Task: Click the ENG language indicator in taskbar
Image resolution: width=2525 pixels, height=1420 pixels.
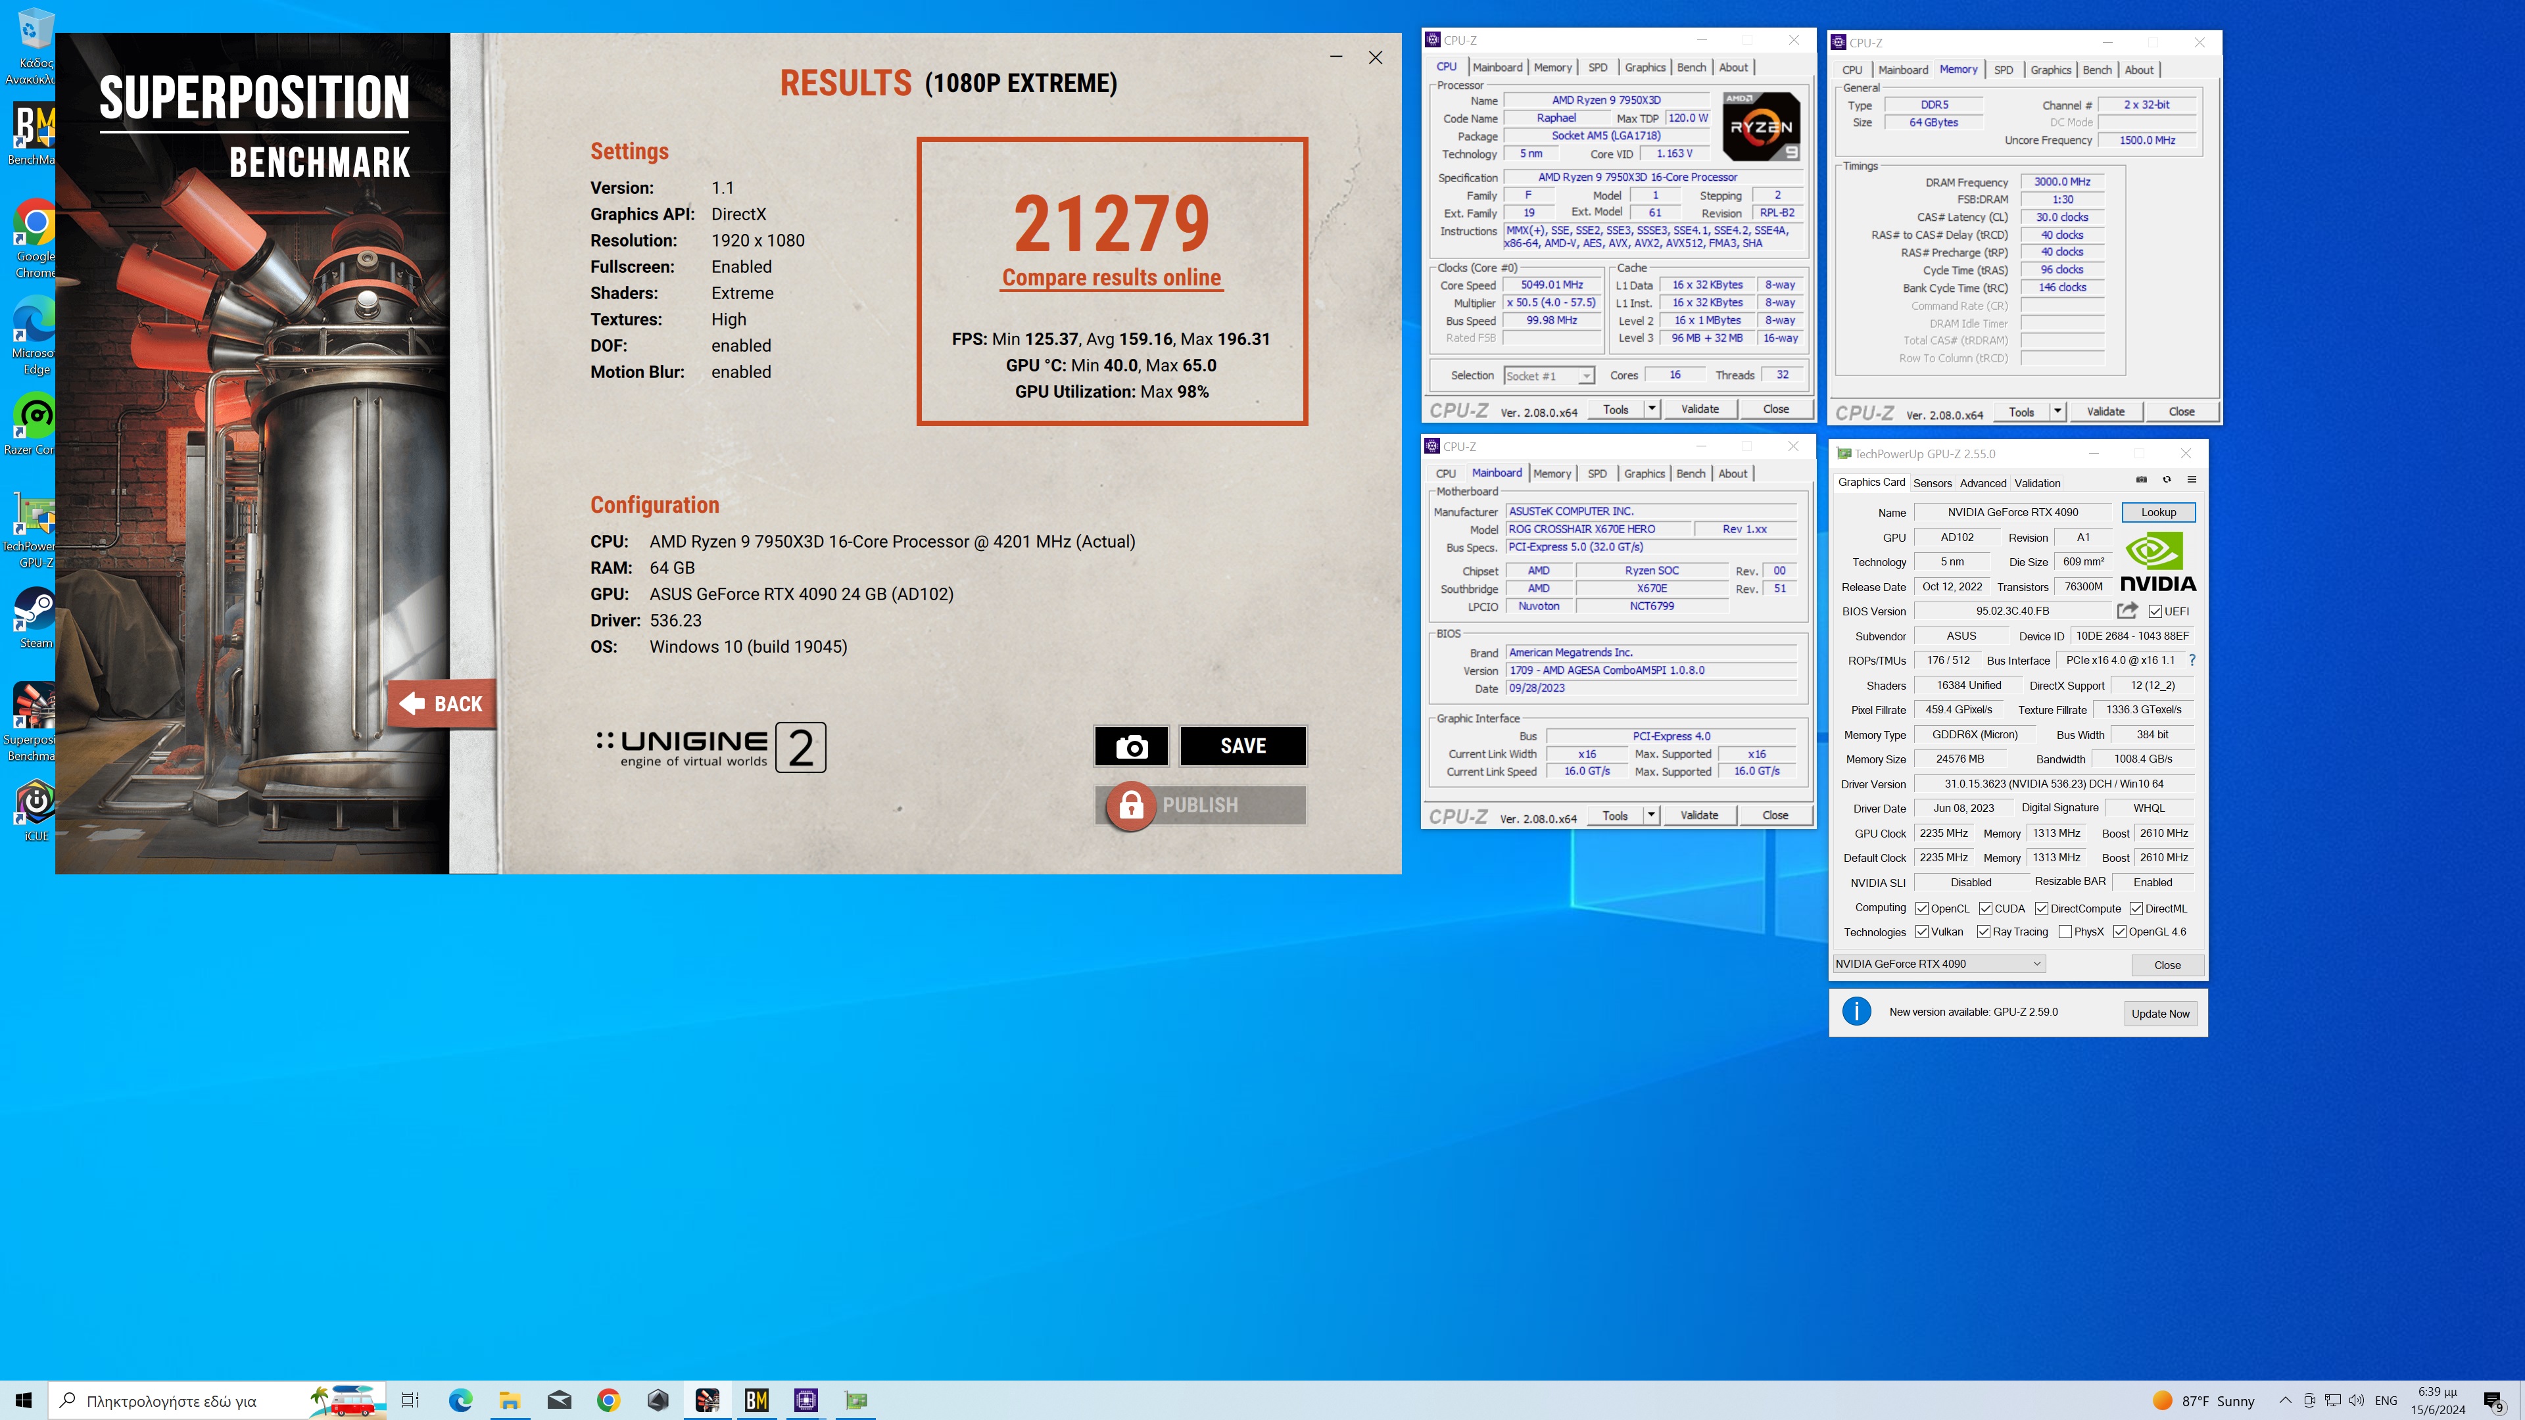Action: click(x=2387, y=1400)
